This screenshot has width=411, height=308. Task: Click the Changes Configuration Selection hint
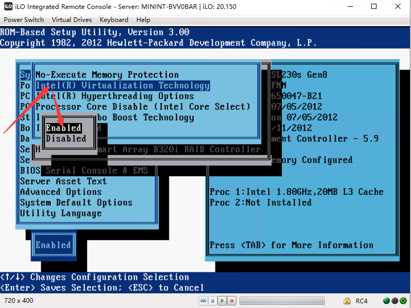pos(94,277)
